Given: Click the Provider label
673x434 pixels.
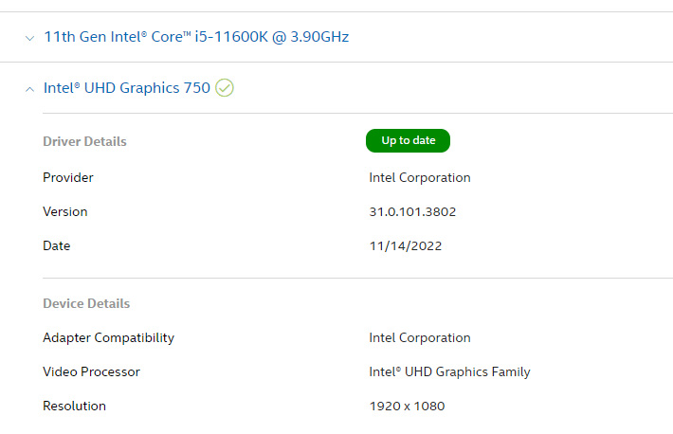Looking at the screenshot, I should (x=68, y=177).
